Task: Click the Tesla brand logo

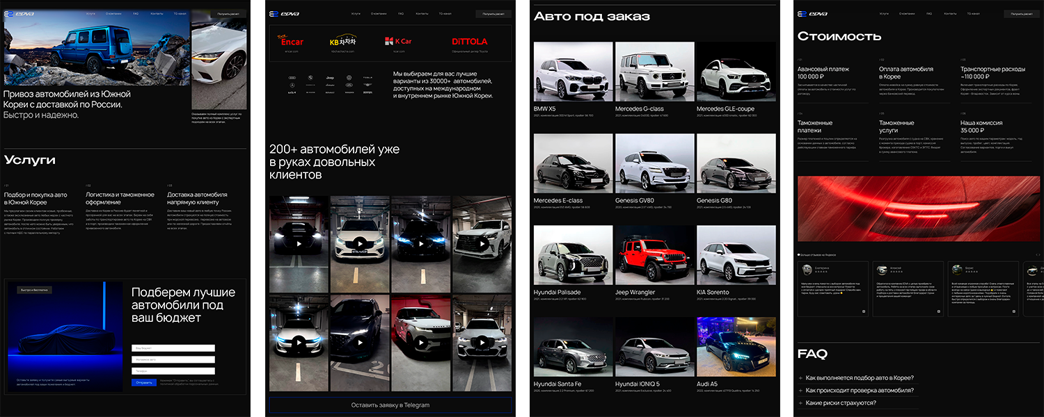Action: (368, 79)
